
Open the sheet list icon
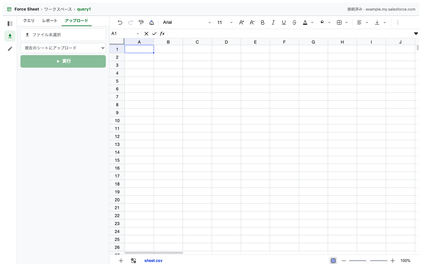tap(134, 261)
